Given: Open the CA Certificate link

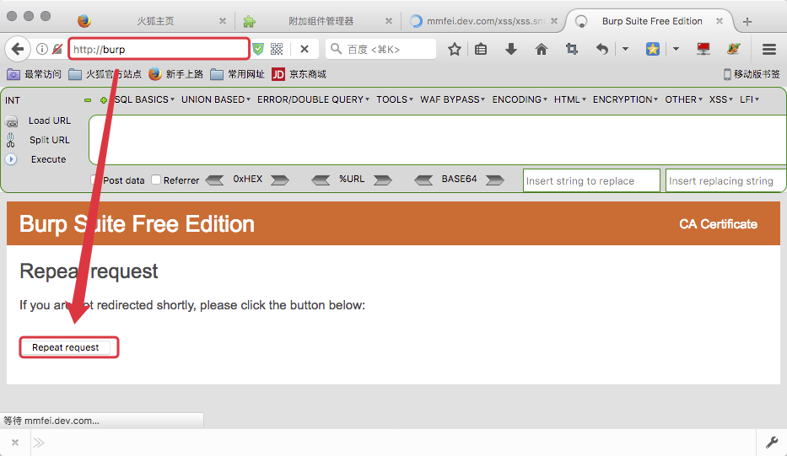Looking at the screenshot, I should pyautogui.click(x=718, y=224).
